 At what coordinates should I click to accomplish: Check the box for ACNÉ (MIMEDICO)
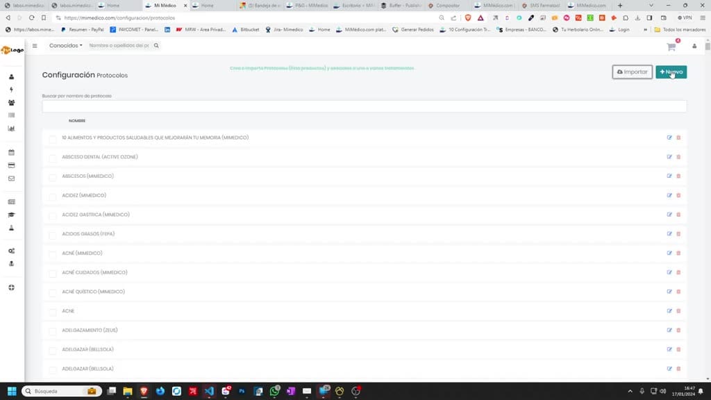(x=53, y=254)
